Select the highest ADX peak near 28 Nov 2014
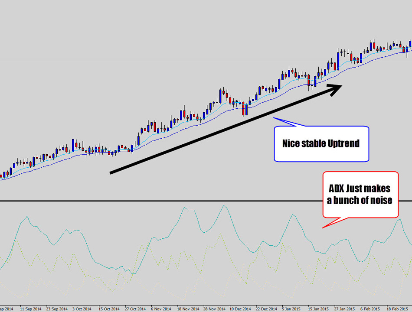 click(224, 206)
